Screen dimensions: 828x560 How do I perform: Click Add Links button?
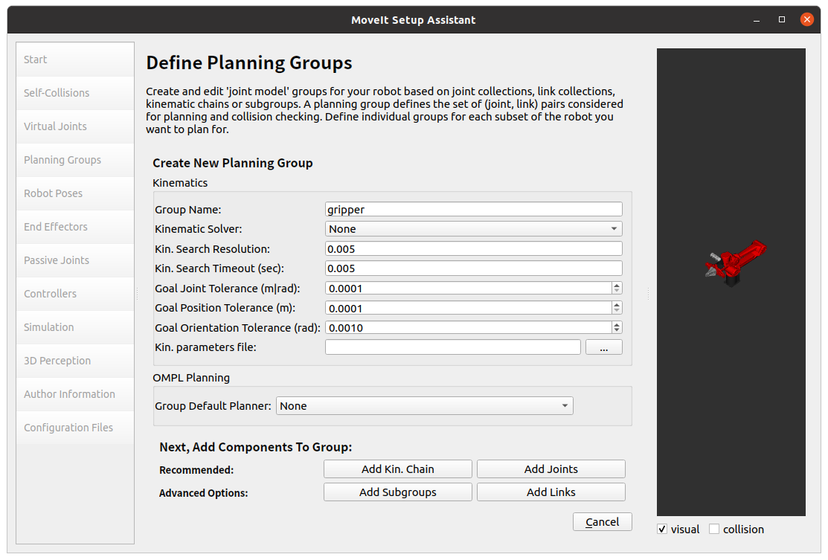point(551,492)
